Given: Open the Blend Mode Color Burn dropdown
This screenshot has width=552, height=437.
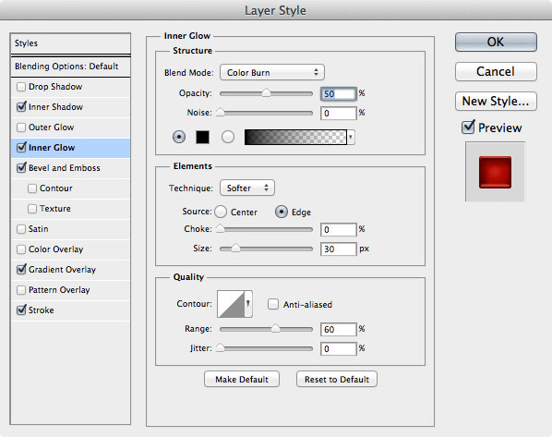Looking at the screenshot, I should 272,73.
